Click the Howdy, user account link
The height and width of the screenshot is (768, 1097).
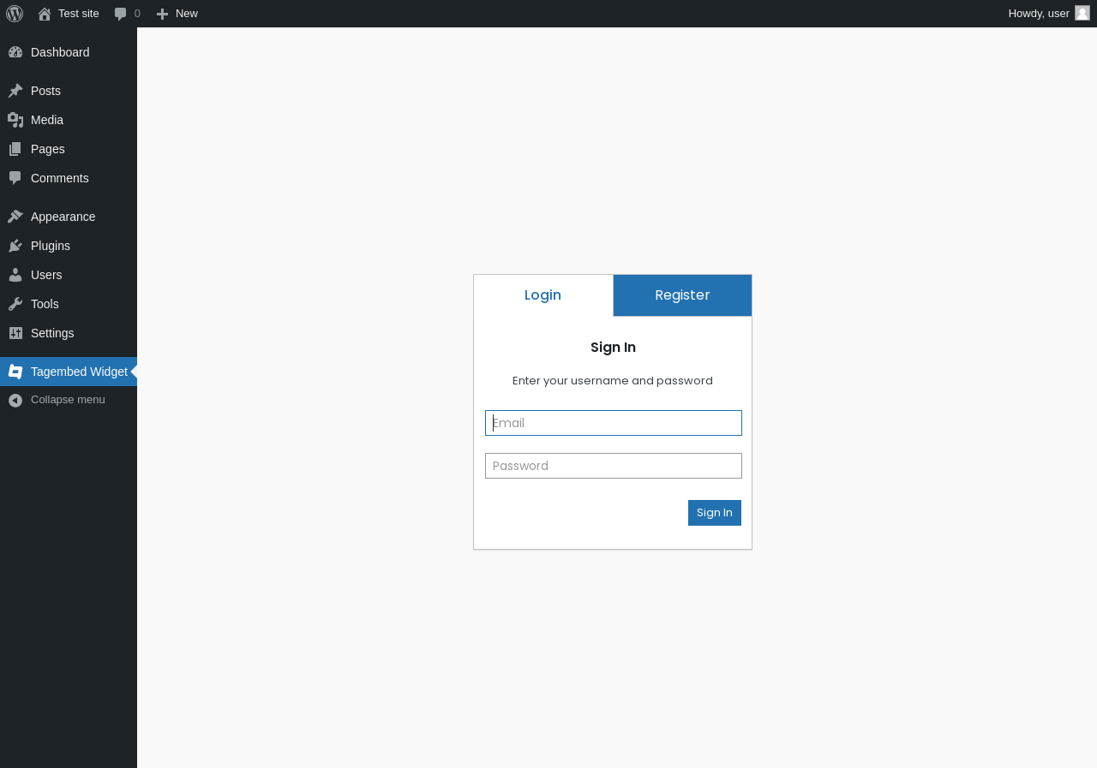coord(1039,14)
